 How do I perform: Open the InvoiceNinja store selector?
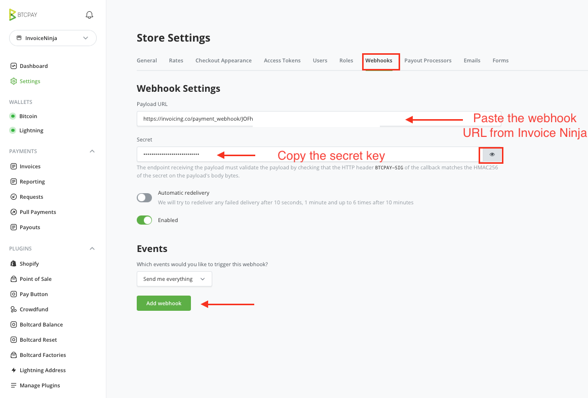pos(53,38)
